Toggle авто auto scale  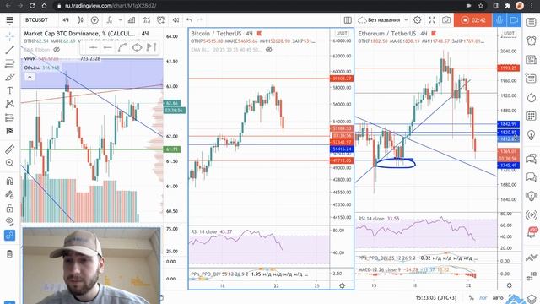click(498, 297)
